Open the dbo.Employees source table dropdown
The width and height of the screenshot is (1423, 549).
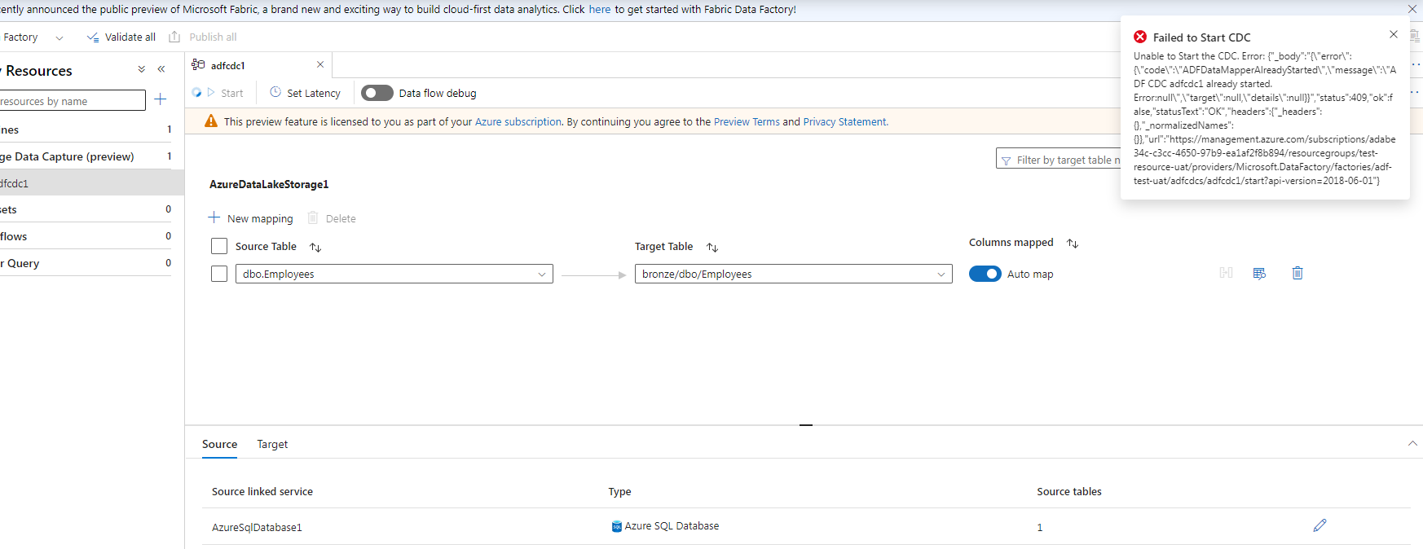(394, 274)
